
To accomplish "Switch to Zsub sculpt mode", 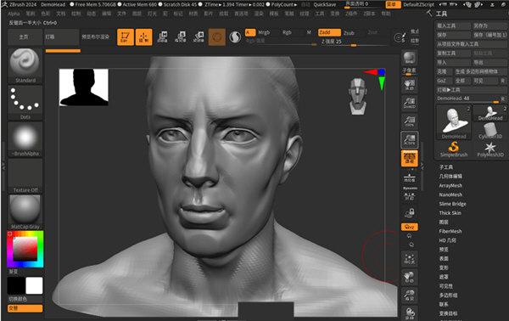I will coord(349,33).
